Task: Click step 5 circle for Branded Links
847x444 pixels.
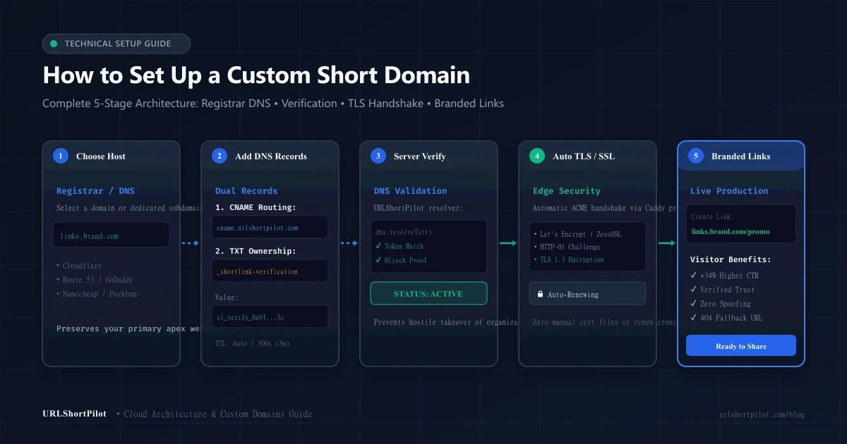Action: pyautogui.click(x=696, y=156)
